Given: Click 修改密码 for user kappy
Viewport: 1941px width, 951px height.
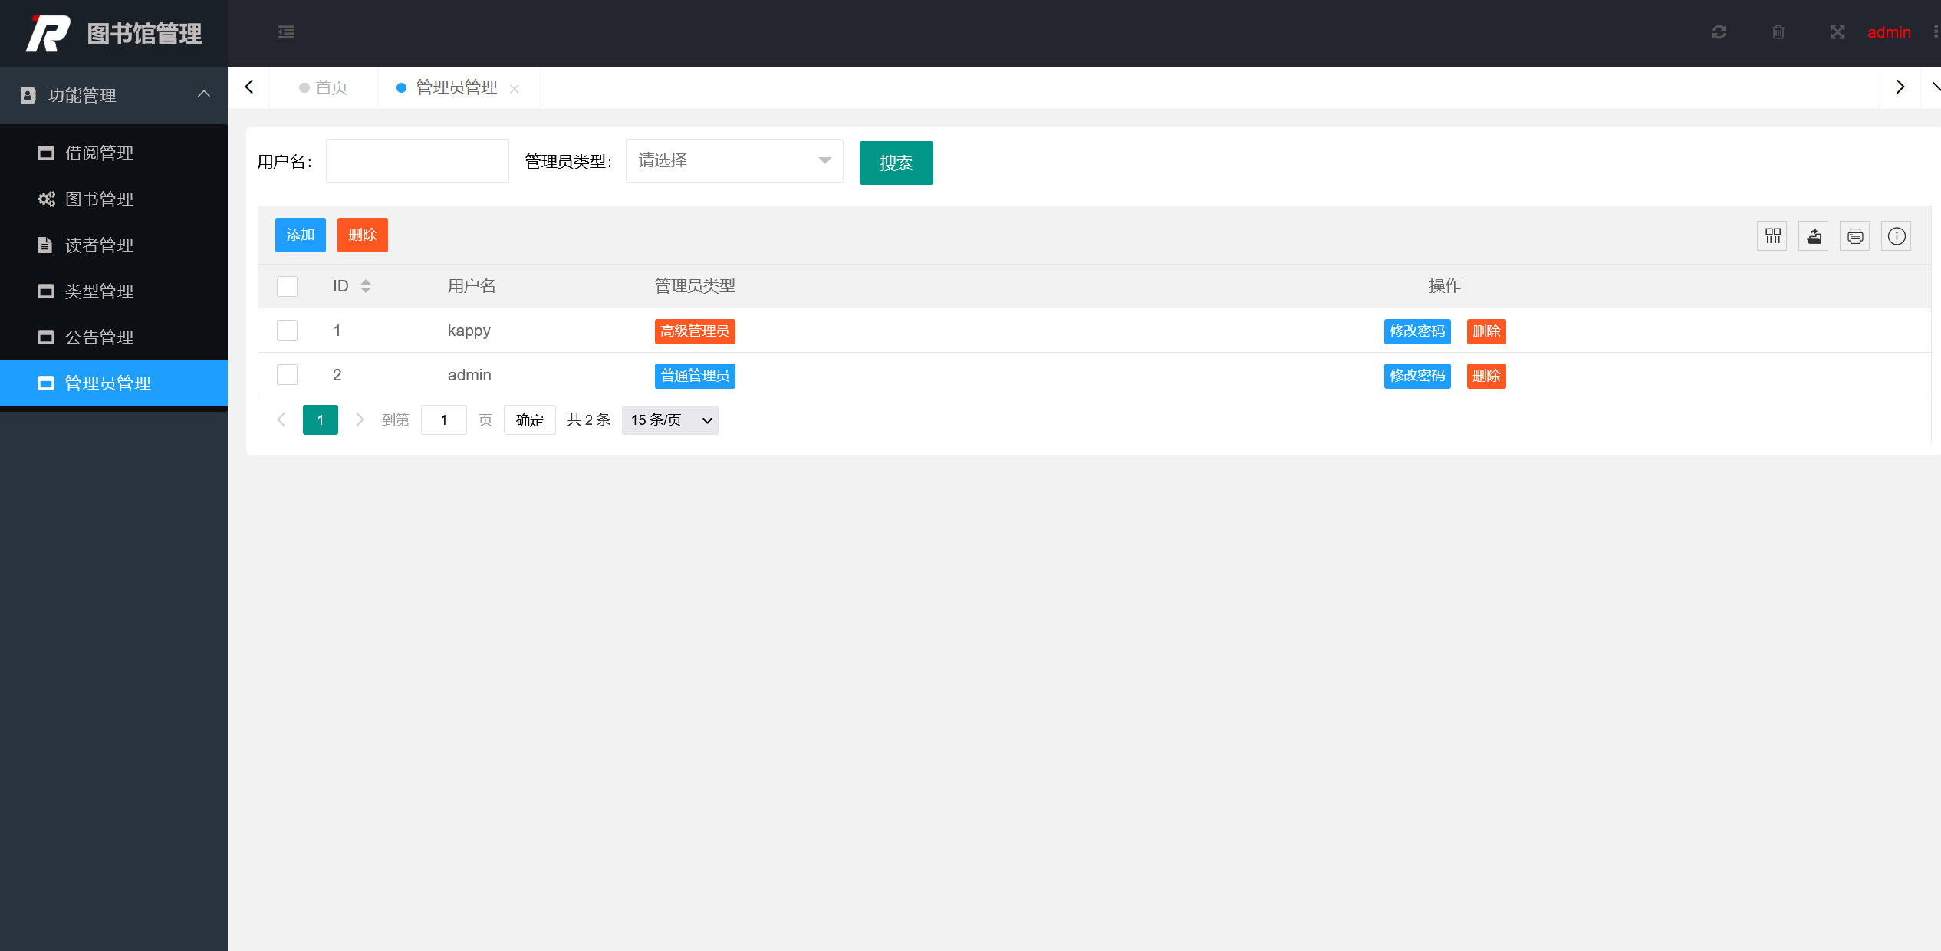Looking at the screenshot, I should pos(1416,331).
